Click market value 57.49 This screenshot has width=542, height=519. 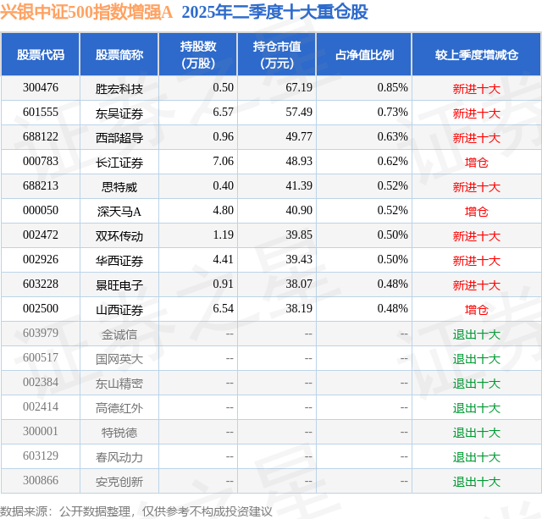(299, 113)
